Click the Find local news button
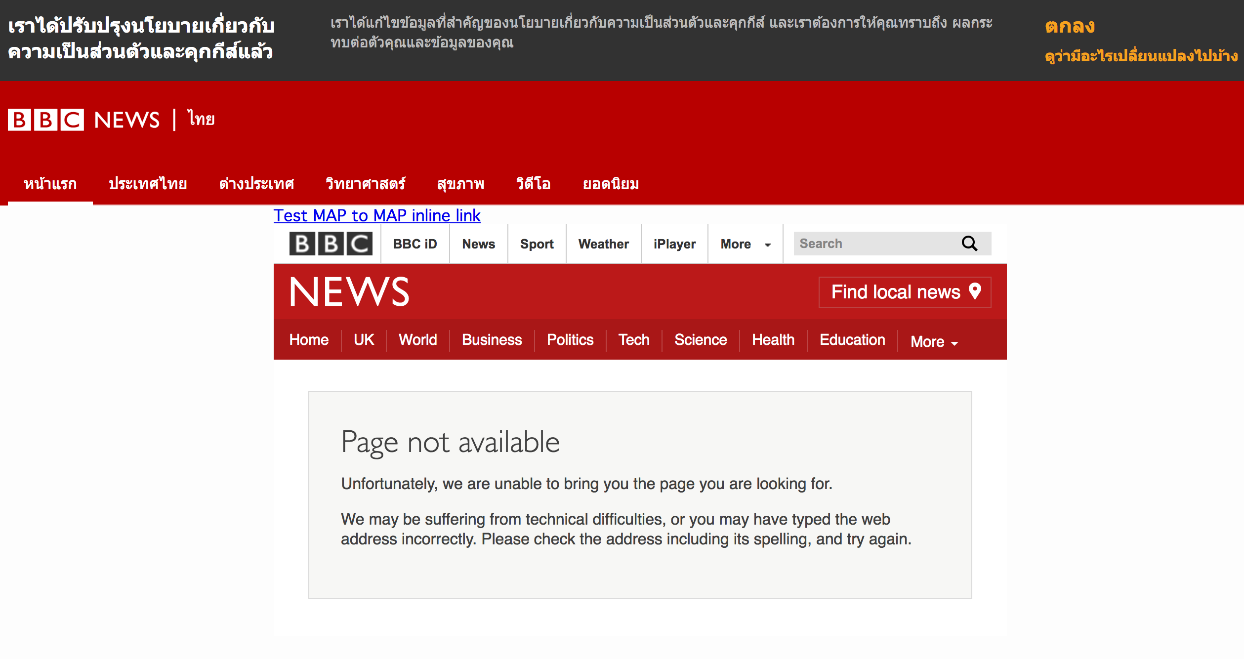1244x659 pixels. 895,292
